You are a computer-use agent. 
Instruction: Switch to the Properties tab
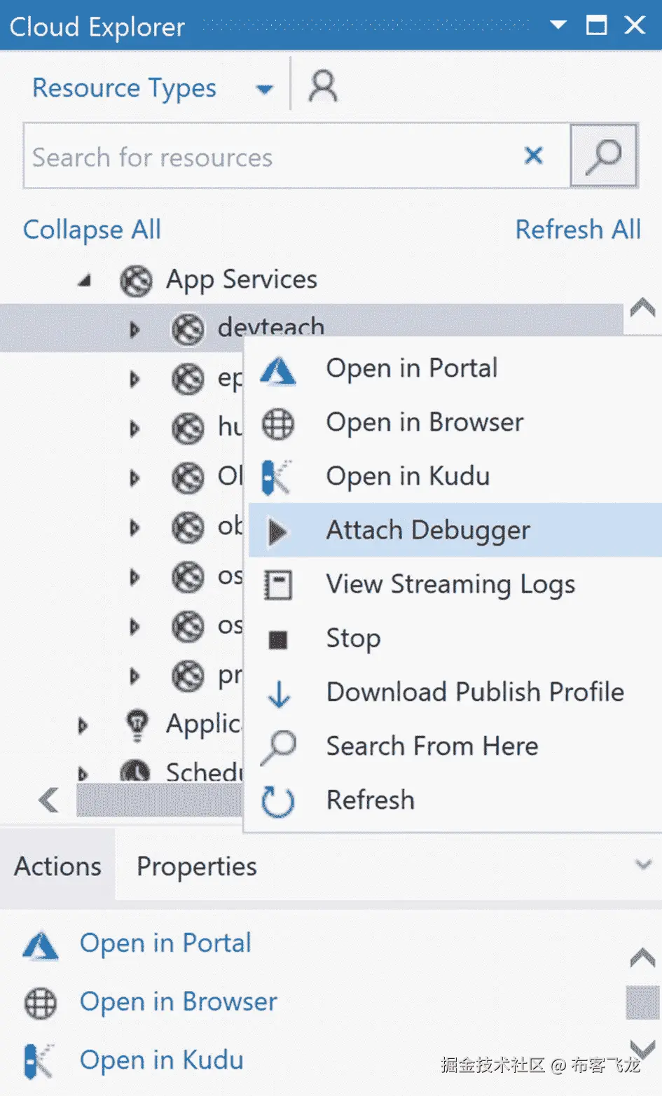[196, 867]
